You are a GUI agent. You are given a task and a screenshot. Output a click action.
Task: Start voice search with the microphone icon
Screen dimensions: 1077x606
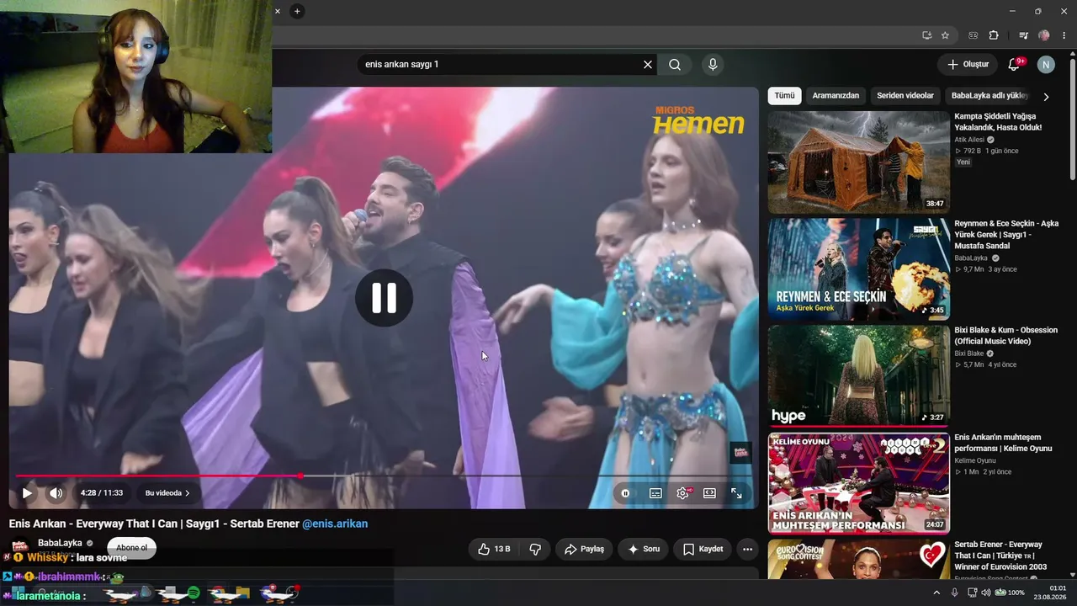713,65
